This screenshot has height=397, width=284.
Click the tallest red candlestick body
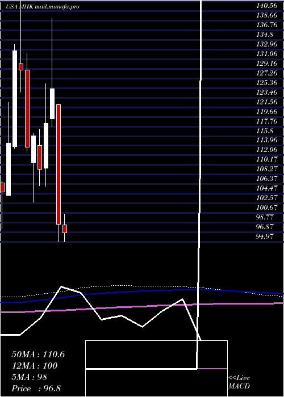(x=59, y=164)
